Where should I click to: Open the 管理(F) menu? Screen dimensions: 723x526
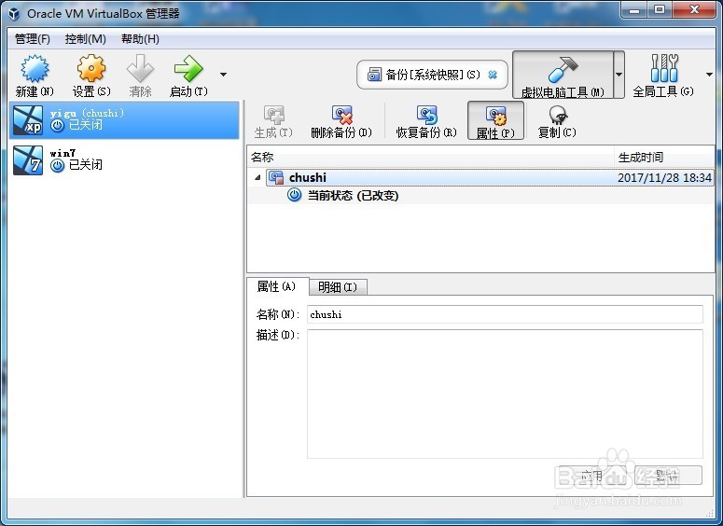[33, 39]
